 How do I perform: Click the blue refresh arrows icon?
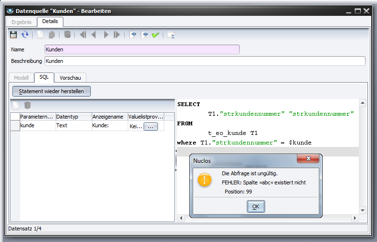(x=25, y=35)
